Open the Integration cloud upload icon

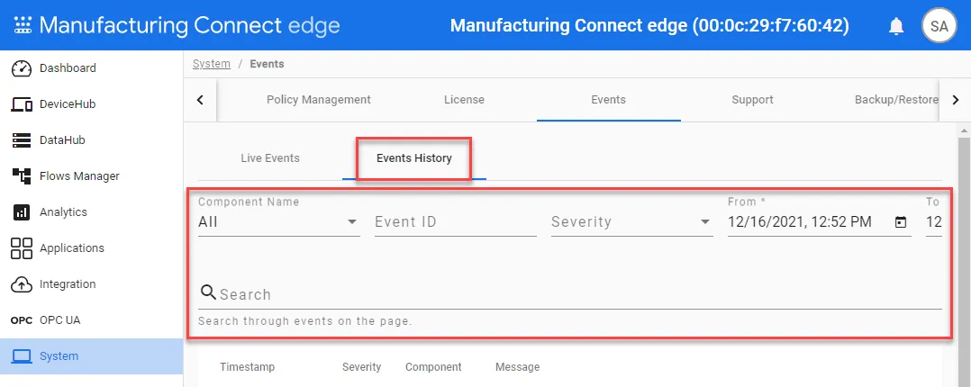(x=22, y=284)
